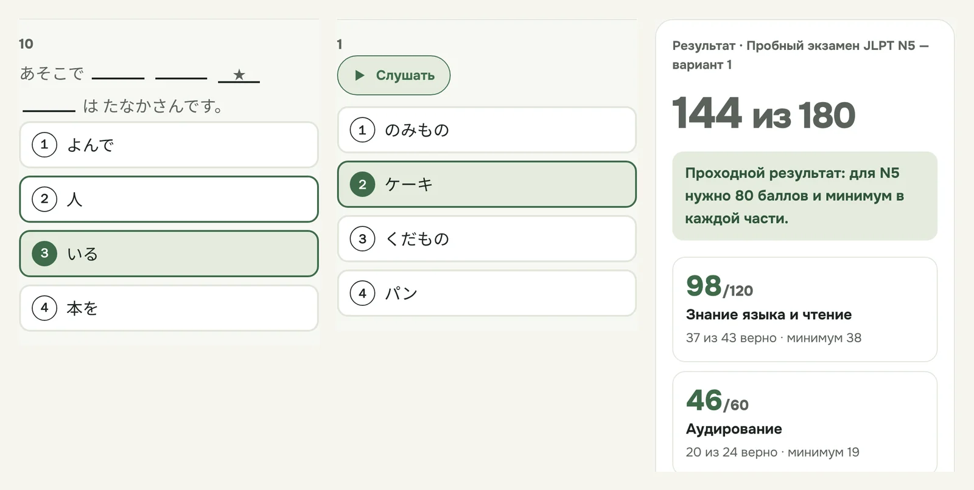Choose listening answer 4 パン
Viewport: 974px width, 490px height.
click(x=487, y=293)
